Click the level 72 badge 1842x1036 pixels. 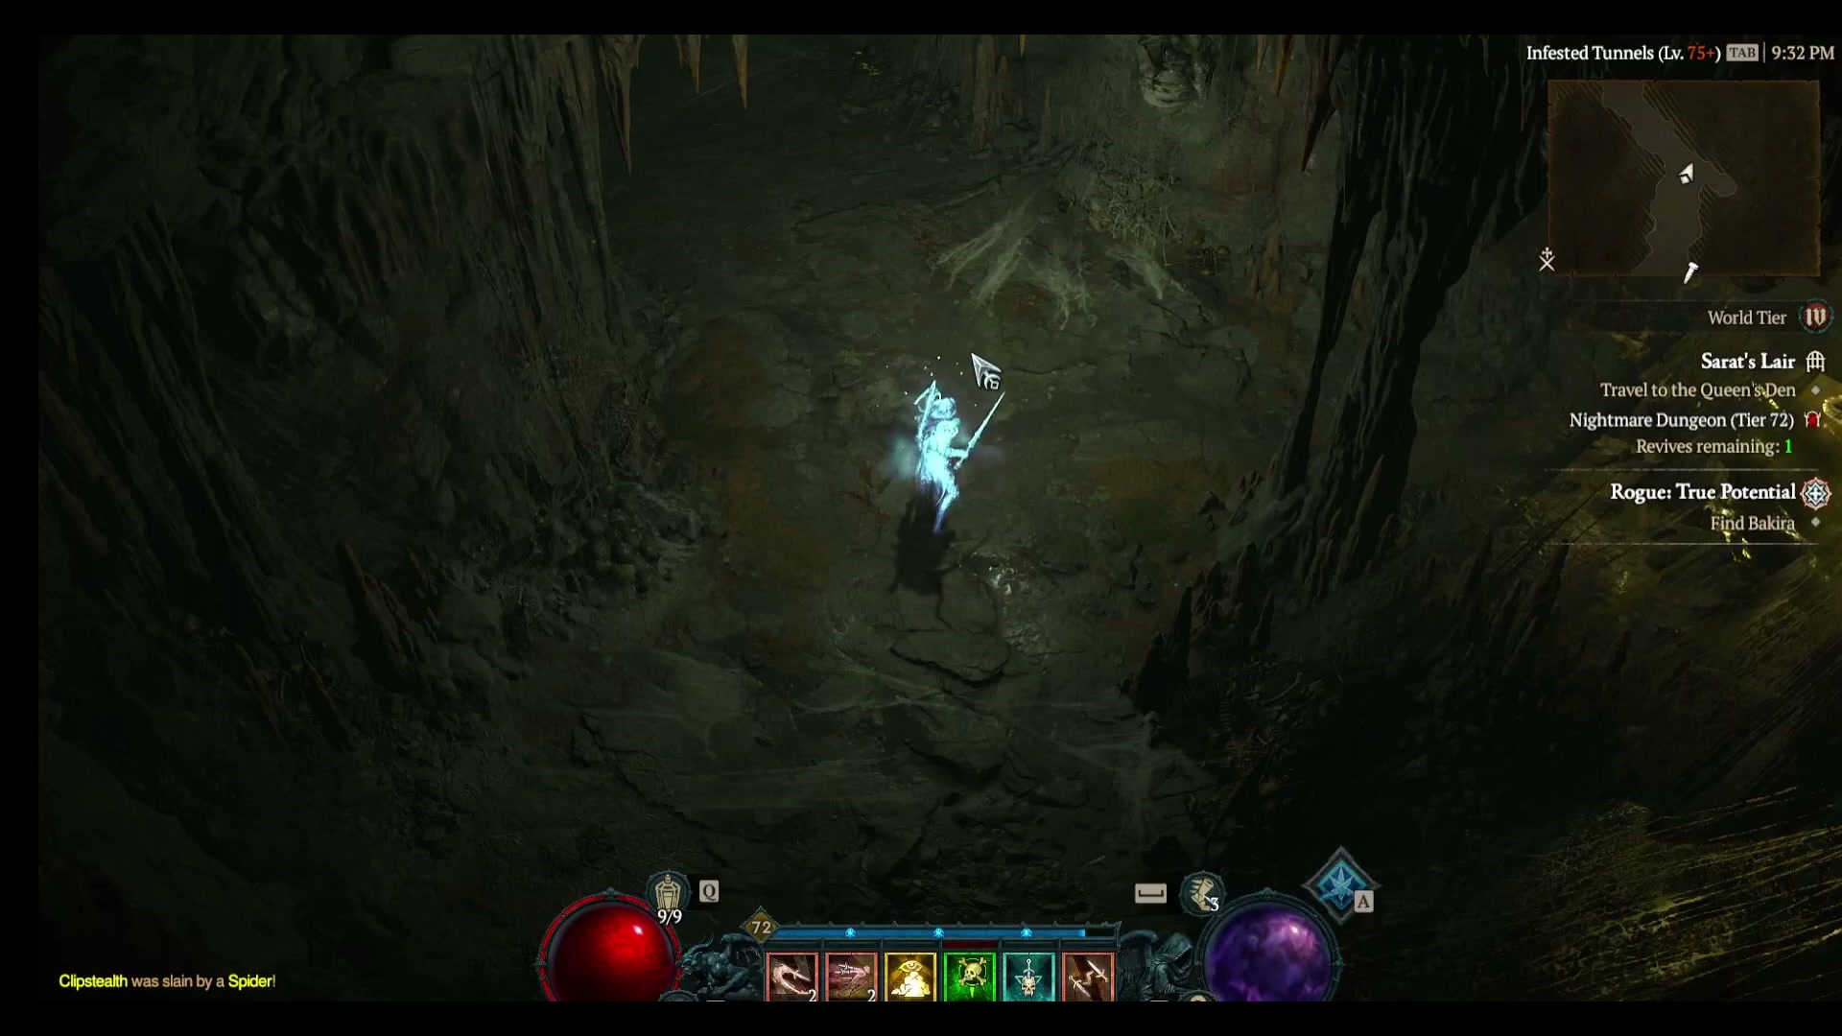coord(761,927)
